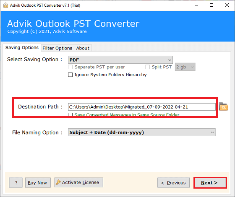235x197 pixels.
Task: Switch to the Saving Options tab
Action: point(22,48)
